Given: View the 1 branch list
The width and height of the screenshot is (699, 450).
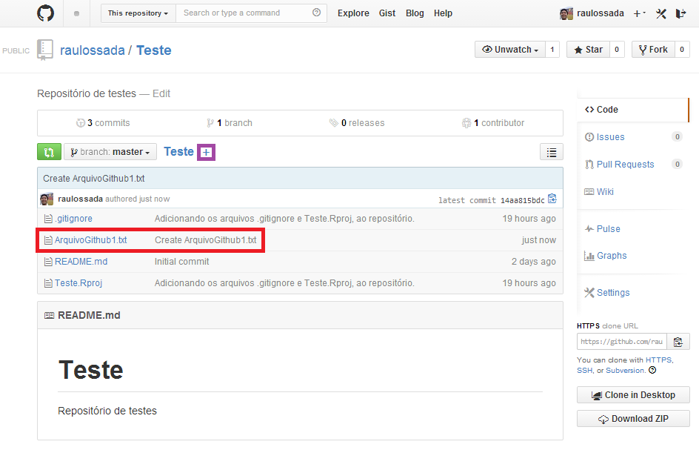Looking at the screenshot, I should (x=230, y=123).
